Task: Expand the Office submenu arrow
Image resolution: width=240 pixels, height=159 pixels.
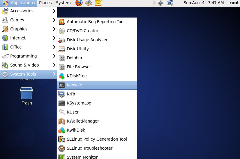Action: (x=54, y=47)
